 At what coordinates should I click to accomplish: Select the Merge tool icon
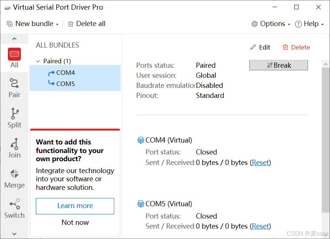(14, 173)
